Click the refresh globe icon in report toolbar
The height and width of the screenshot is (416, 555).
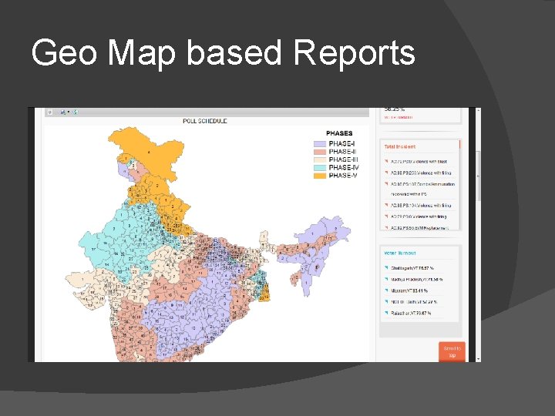pyautogui.click(x=76, y=112)
